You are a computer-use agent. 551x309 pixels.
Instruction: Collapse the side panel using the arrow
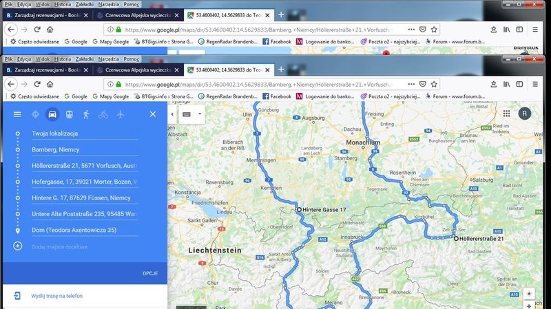[x=172, y=114]
